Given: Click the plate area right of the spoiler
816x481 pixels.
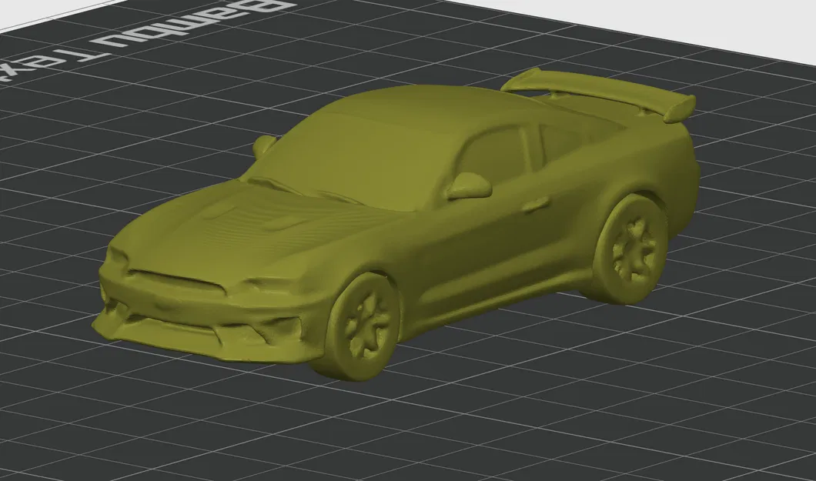Looking at the screenshot, I should click(739, 123).
